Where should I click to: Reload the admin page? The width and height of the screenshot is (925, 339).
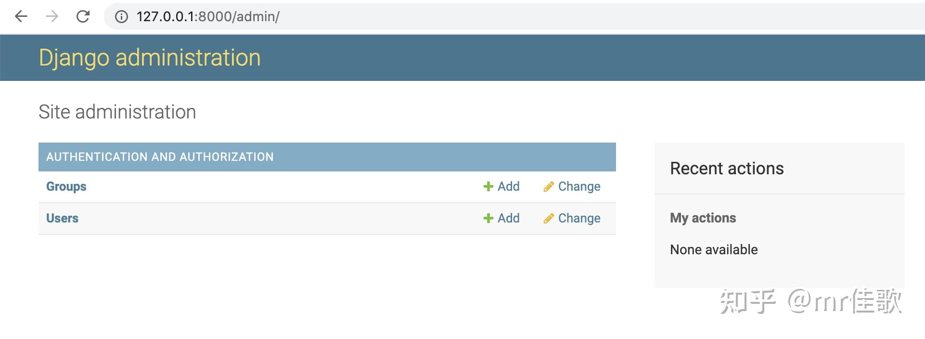click(83, 16)
